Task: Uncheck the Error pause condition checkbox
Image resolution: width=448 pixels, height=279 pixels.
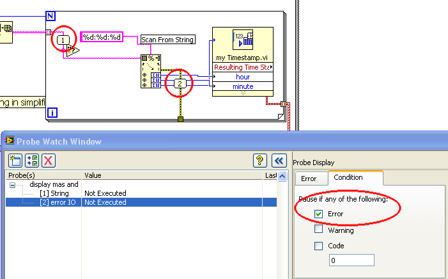Action: pyautogui.click(x=318, y=214)
